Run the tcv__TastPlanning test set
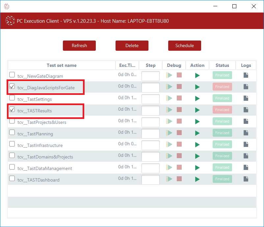This screenshot has height=227, width=264. (x=197, y=133)
